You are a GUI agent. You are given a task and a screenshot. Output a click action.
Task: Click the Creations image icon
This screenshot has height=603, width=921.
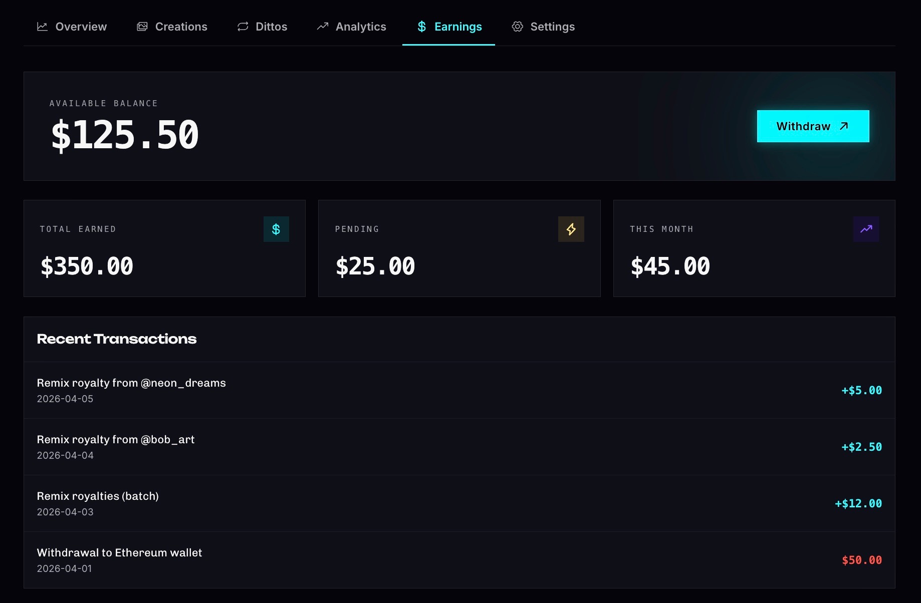pos(142,27)
